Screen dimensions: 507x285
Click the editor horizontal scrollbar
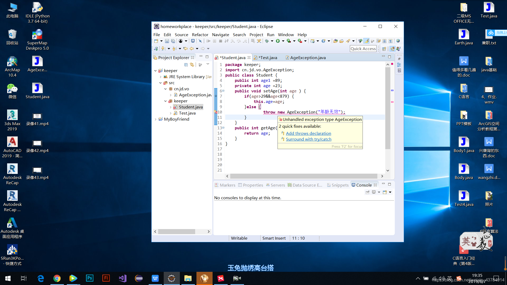[304, 176]
